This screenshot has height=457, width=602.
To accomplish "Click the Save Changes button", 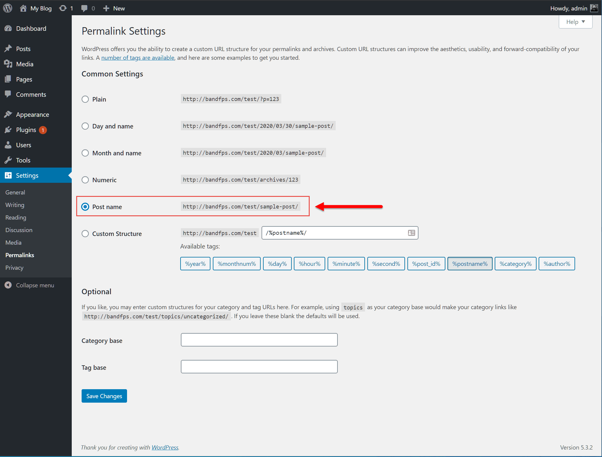I will click(x=104, y=396).
